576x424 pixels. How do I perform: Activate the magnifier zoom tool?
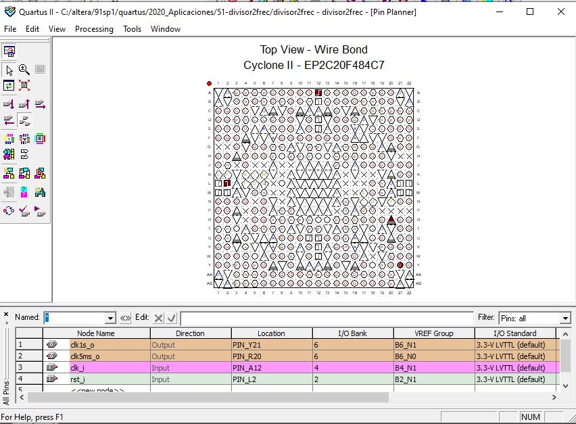(x=24, y=70)
